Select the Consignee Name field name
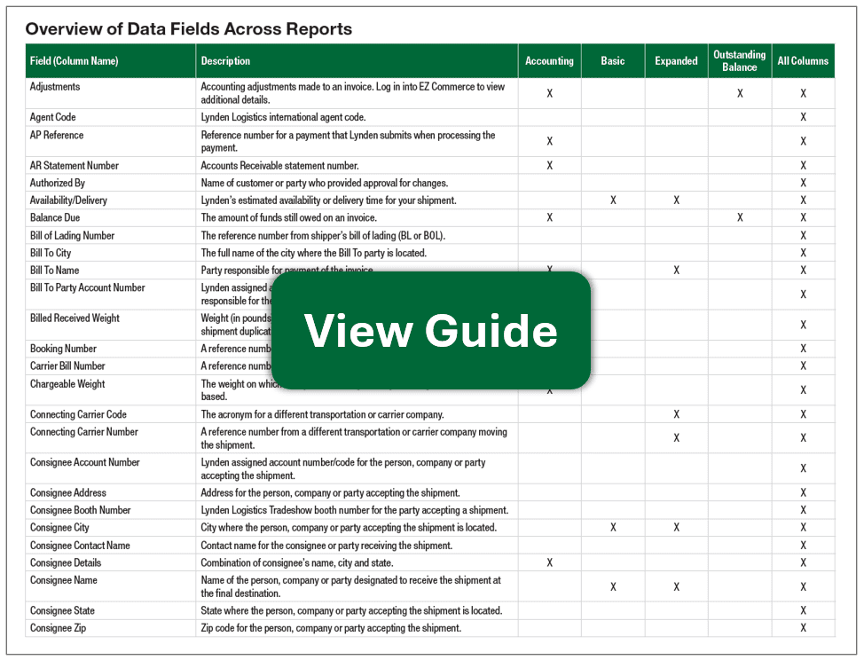 pyautogui.click(x=63, y=580)
